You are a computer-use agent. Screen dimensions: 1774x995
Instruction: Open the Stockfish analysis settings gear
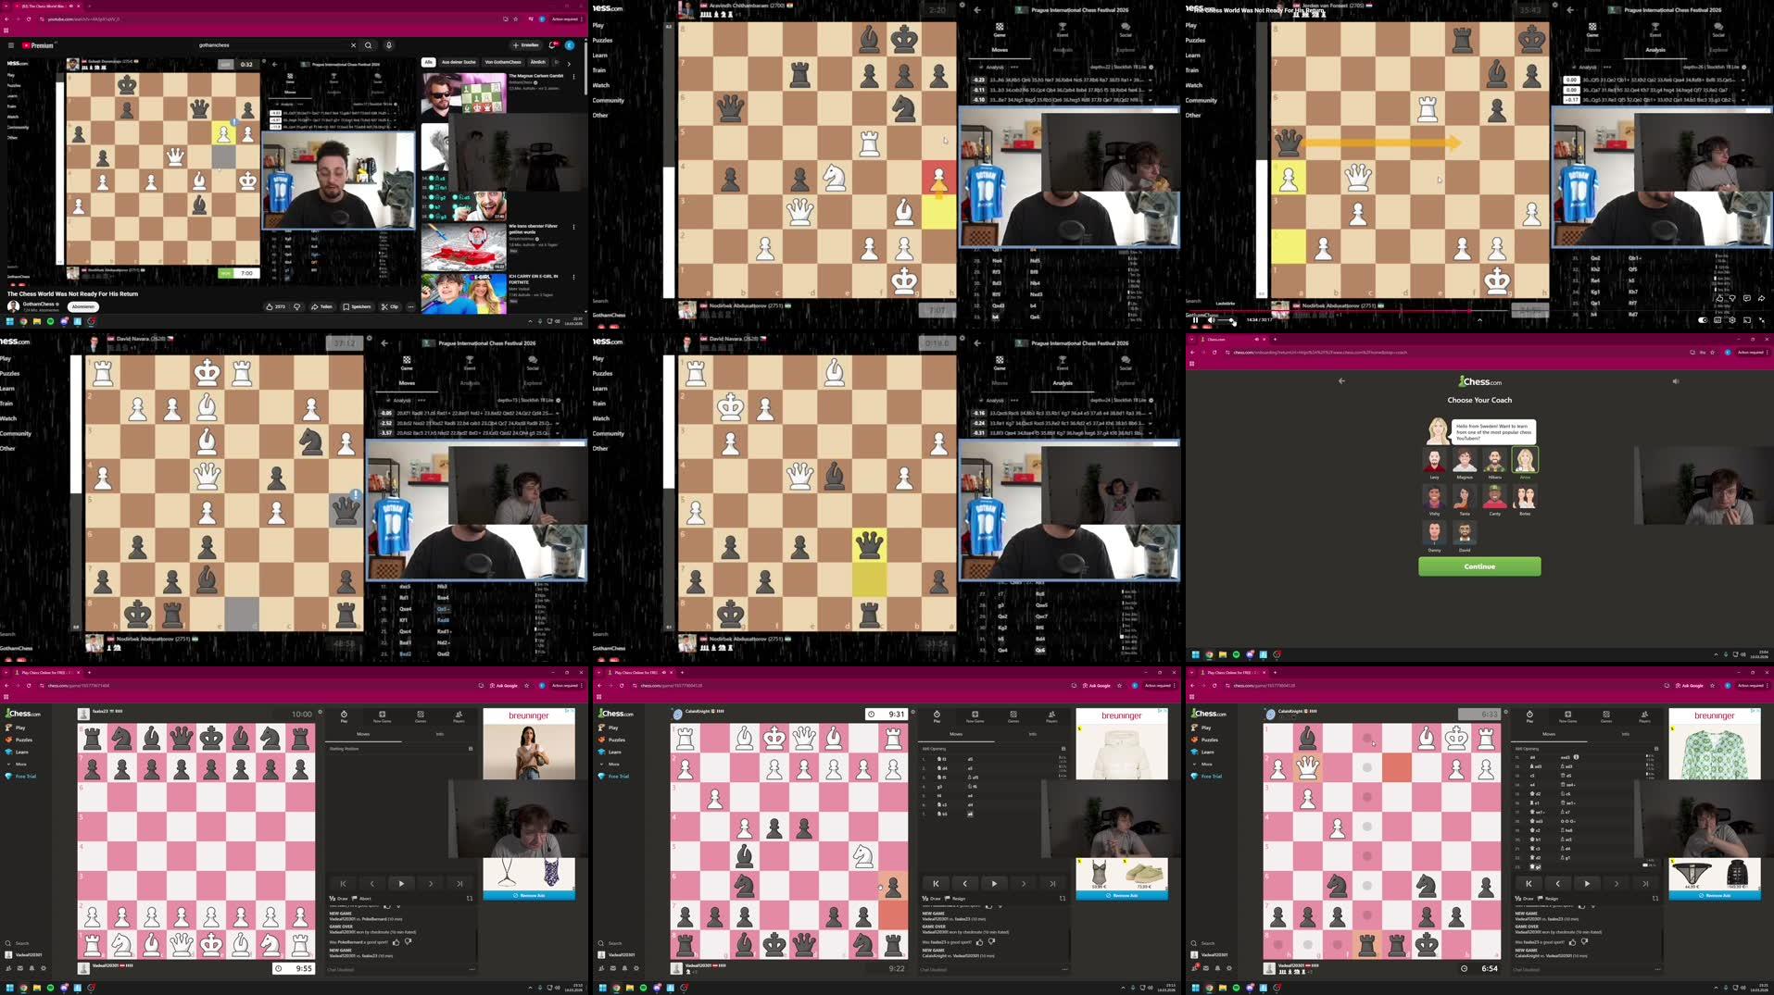[x=1151, y=68]
